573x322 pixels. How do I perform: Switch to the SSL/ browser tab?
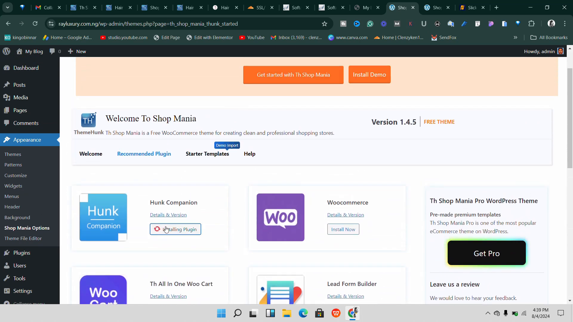pos(261,7)
